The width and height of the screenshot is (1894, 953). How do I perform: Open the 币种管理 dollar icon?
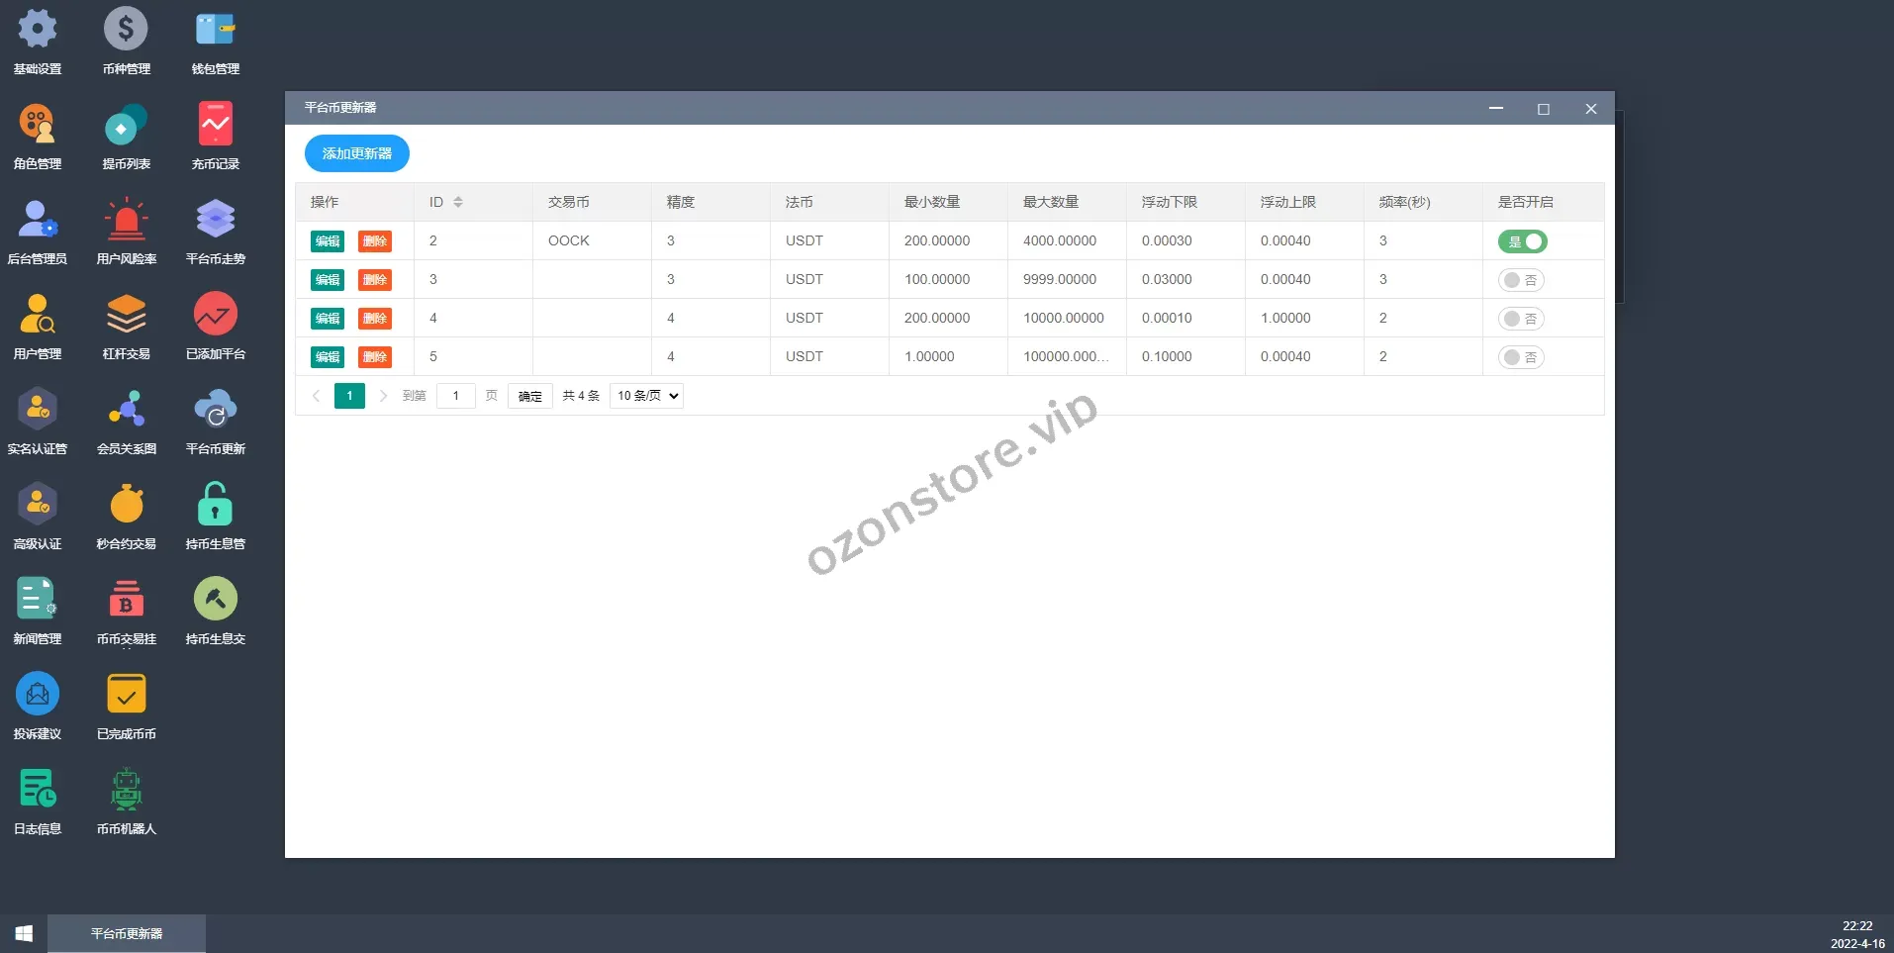pyautogui.click(x=126, y=30)
